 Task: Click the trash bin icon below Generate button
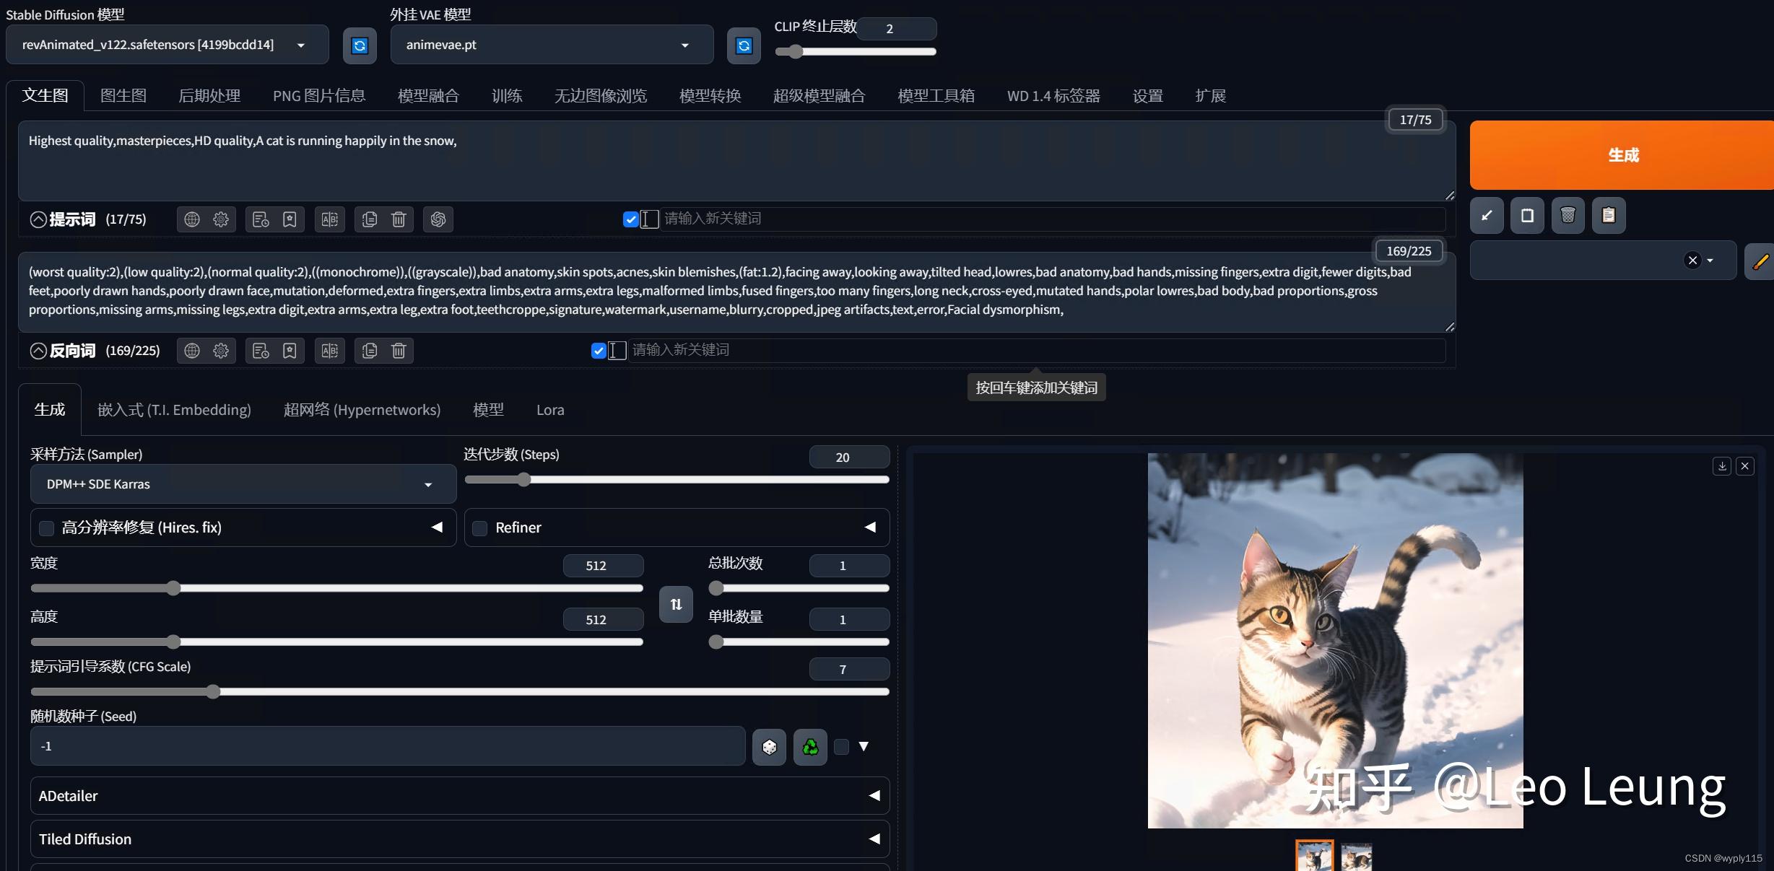coord(1568,215)
